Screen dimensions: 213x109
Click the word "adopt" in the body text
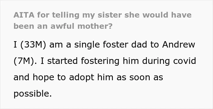click(x=82, y=78)
